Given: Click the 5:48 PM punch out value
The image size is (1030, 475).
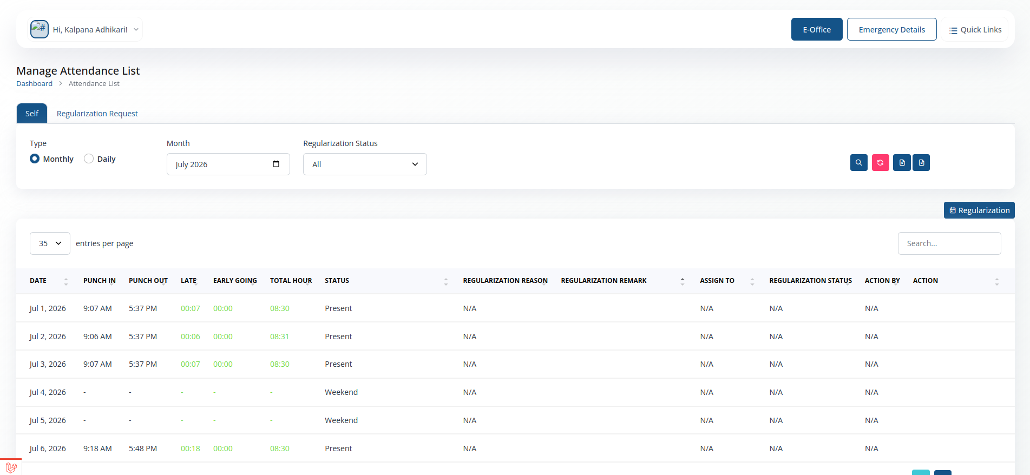Looking at the screenshot, I should (143, 448).
